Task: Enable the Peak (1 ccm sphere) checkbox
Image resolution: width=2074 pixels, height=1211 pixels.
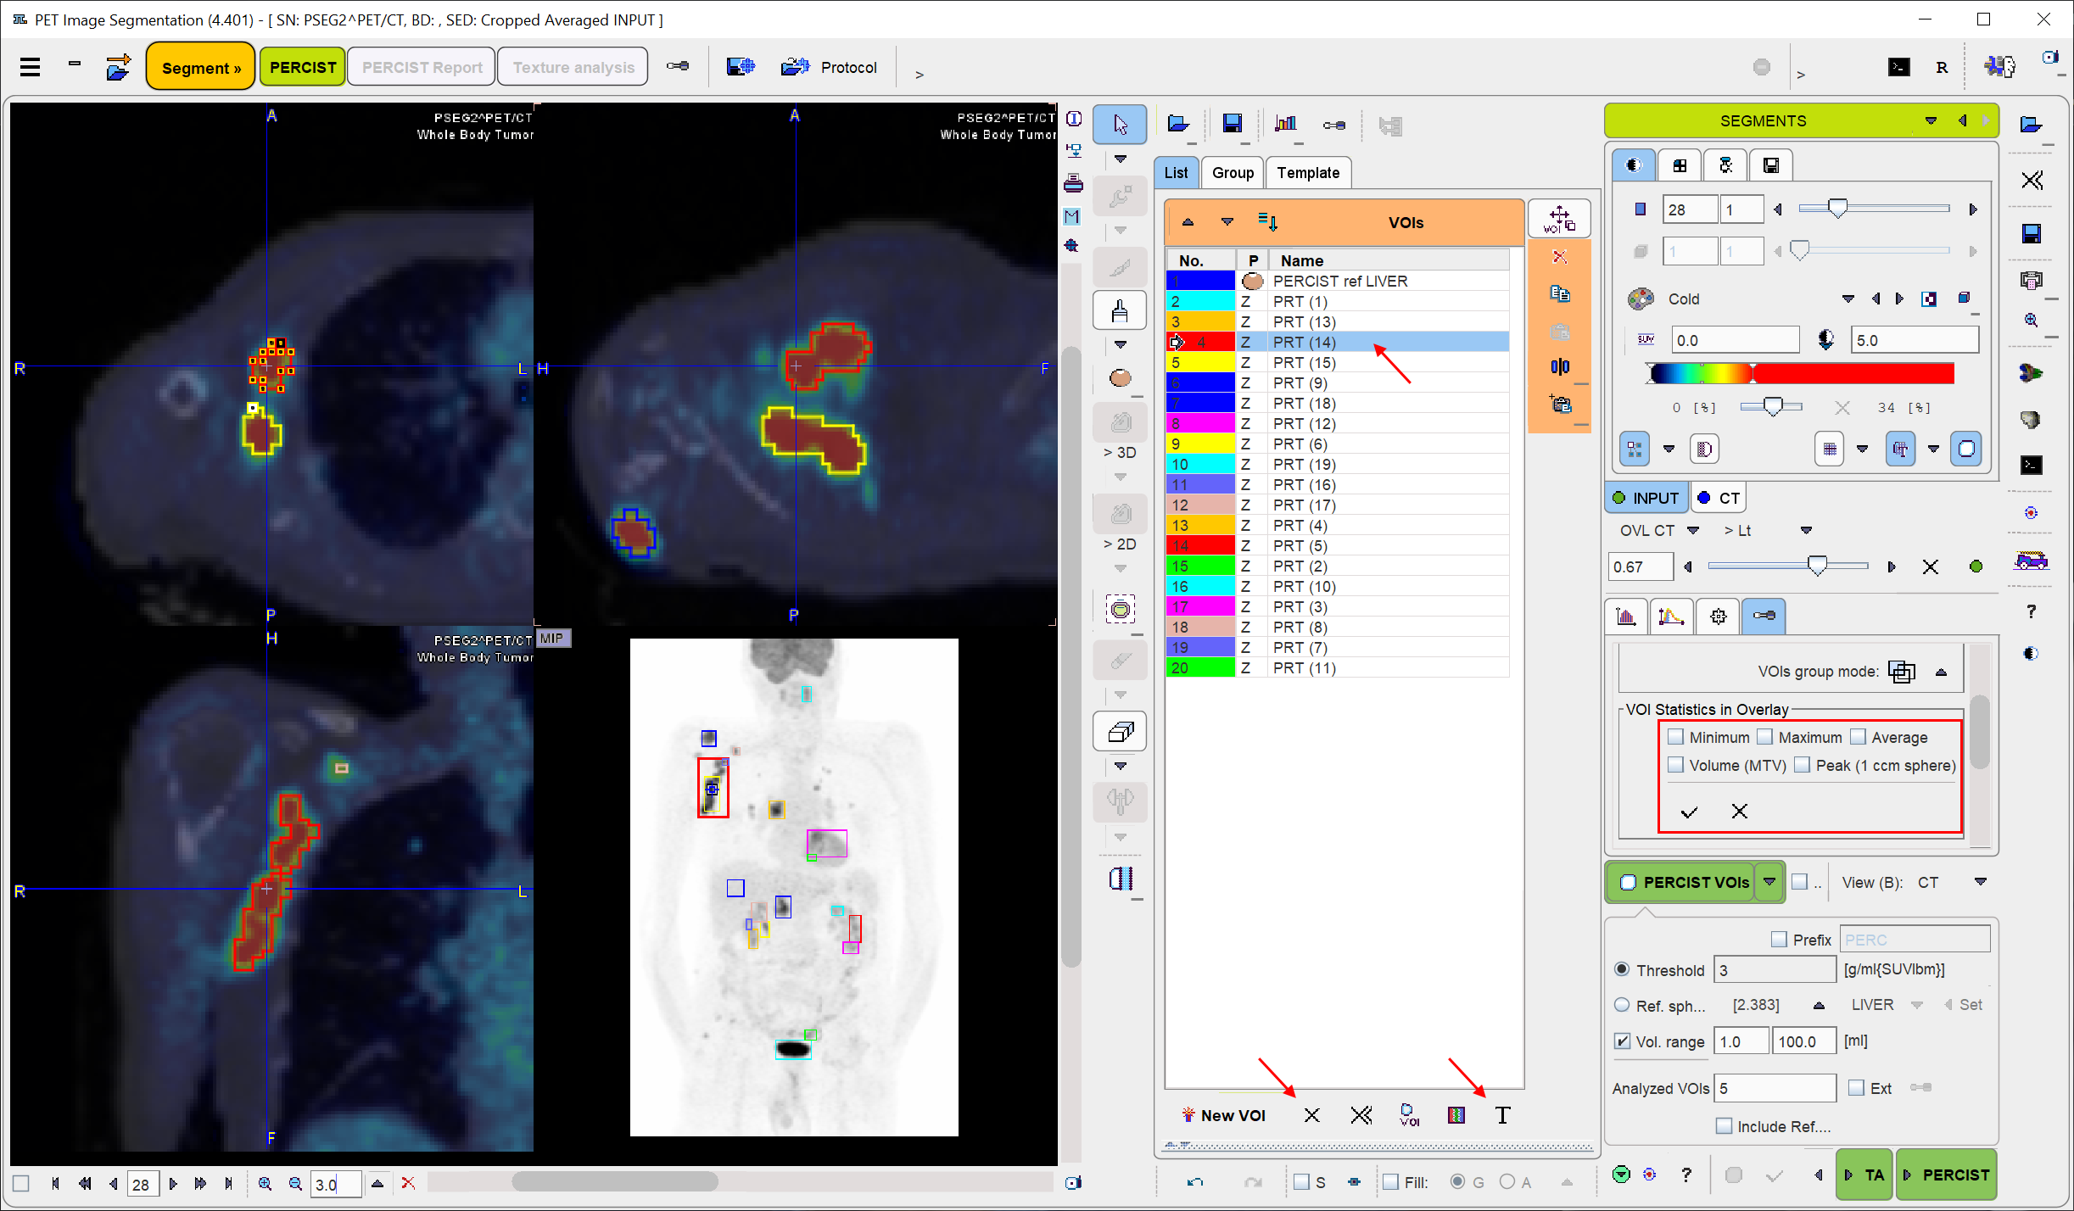Action: pos(1802,765)
